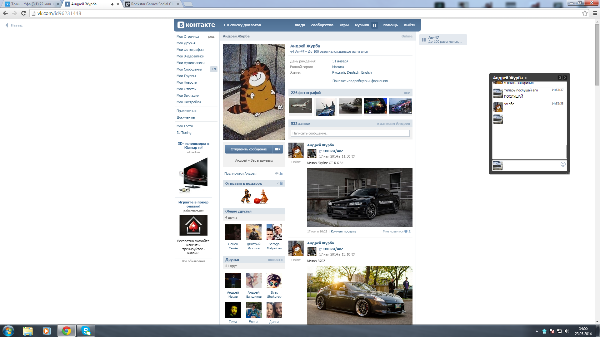Open media player from taskbar
Screen dimensions: 600x337
coord(47,331)
